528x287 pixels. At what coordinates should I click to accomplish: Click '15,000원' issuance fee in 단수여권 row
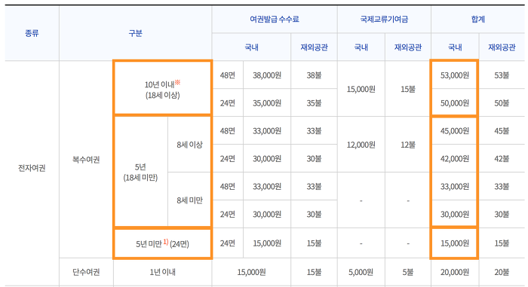(x=251, y=272)
